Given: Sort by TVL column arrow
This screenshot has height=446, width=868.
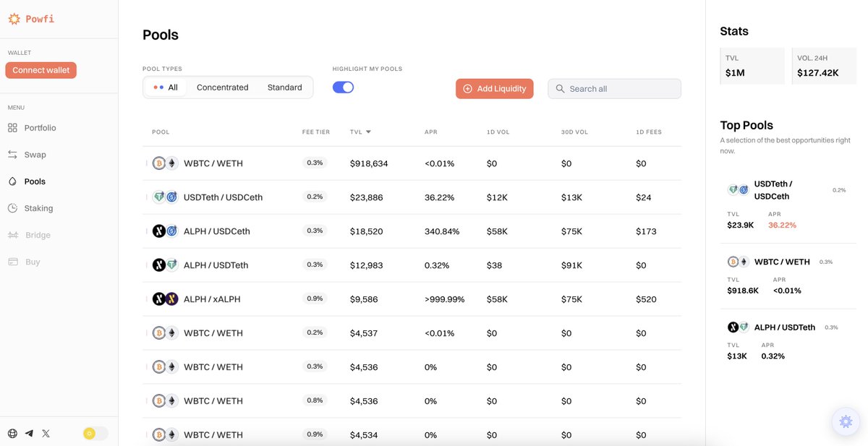Looking at the screenshot, I should click(x=368, y=132).
